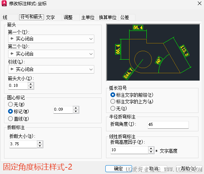The width and height of the screenshot is (204, 174).
Task: Decrease 箭头大小 value with down arrow
Action: [31, 88]
